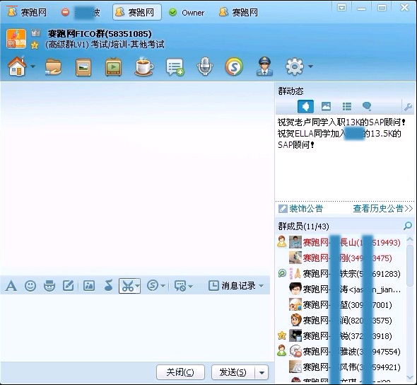
Task: Click the chat bubble block icon in the input toolbar
Action: (180, 286)
